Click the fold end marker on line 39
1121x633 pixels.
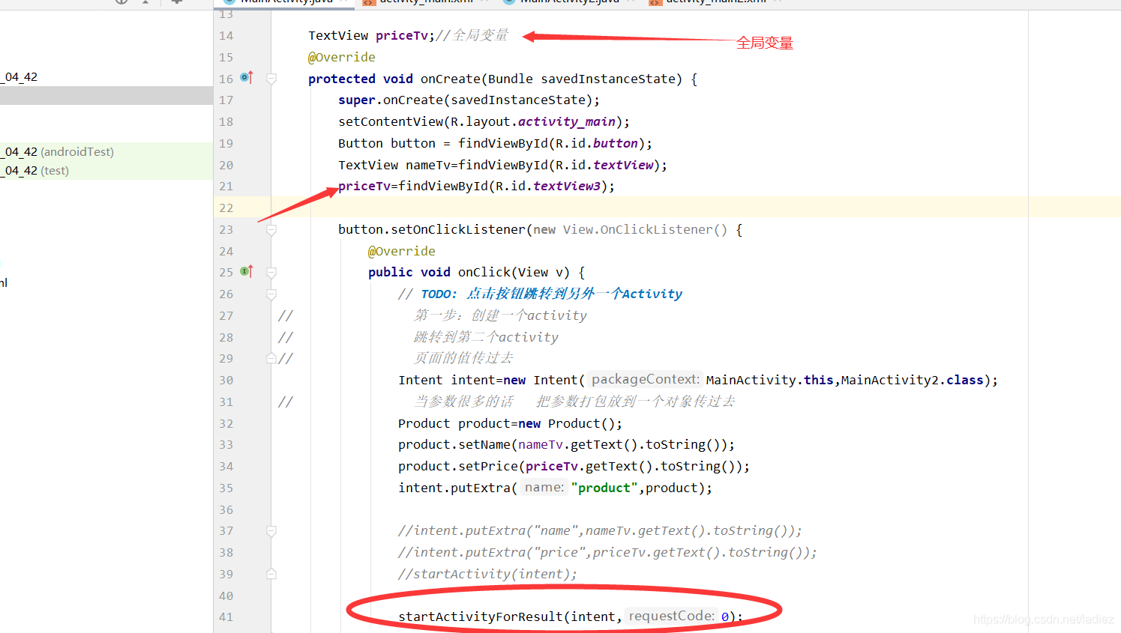point(271,574)
